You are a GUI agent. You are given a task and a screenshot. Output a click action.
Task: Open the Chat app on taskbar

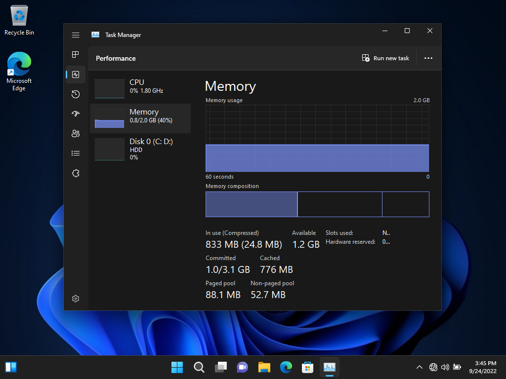pos(242,367)
